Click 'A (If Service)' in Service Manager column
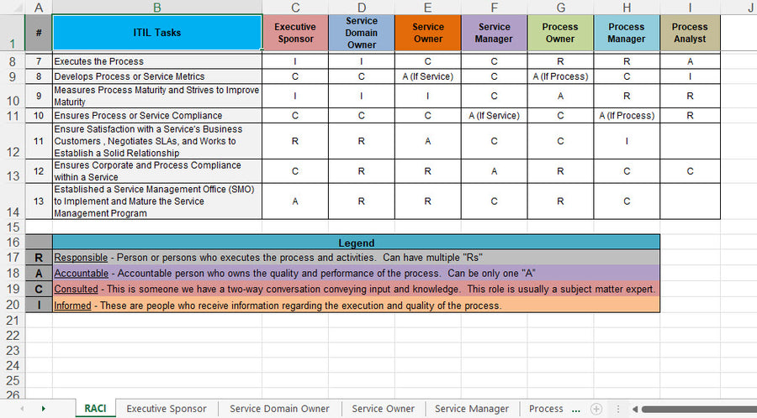 coord(494,116)
